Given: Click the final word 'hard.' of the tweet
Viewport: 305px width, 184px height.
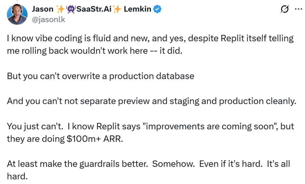Looking at the screenshot, I should click(17, 176).
